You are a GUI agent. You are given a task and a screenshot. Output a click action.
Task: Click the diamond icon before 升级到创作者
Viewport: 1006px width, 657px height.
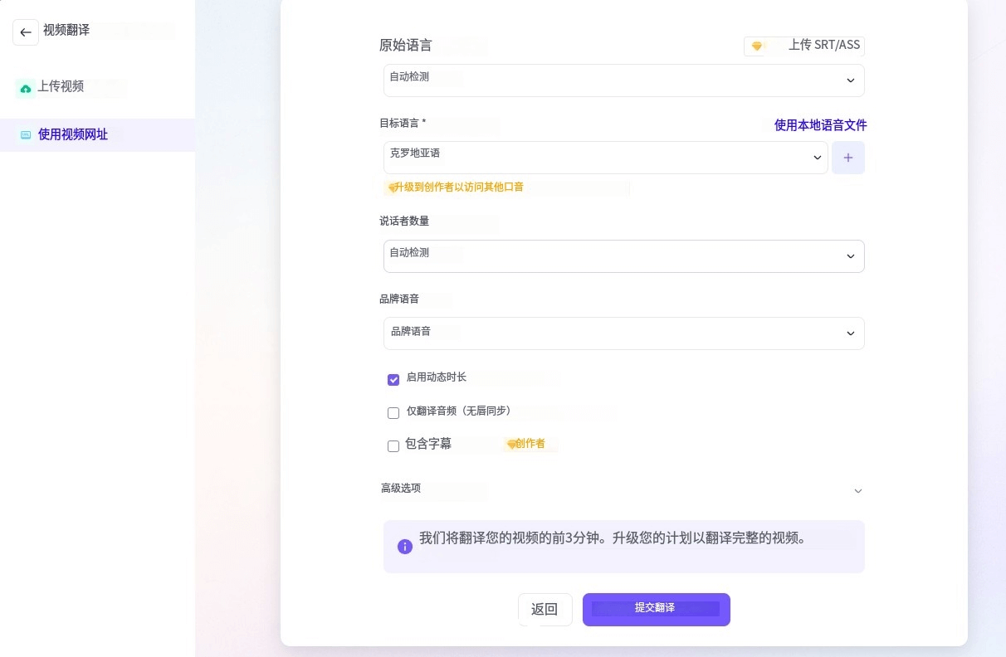coord(392,188)
